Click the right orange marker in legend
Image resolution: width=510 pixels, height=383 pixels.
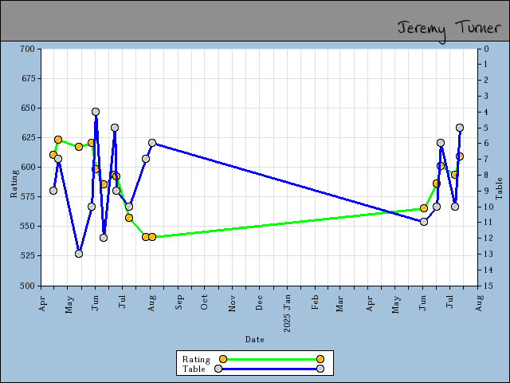[320, 359]
